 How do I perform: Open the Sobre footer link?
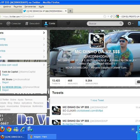click(13, 100)
